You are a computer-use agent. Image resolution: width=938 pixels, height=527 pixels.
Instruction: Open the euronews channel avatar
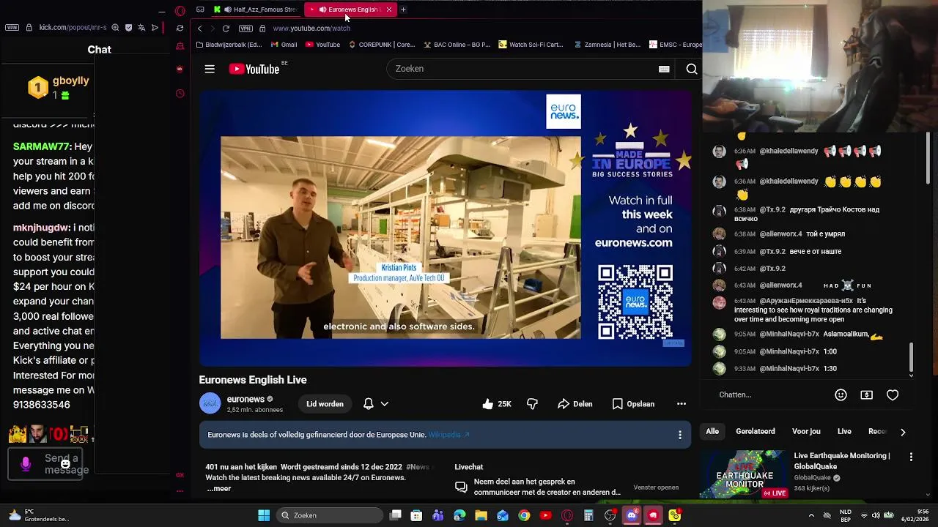pyautogui.click(x=210, y=404)
